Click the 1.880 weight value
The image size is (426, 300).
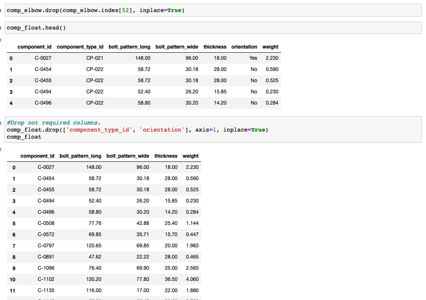point(192,290)
